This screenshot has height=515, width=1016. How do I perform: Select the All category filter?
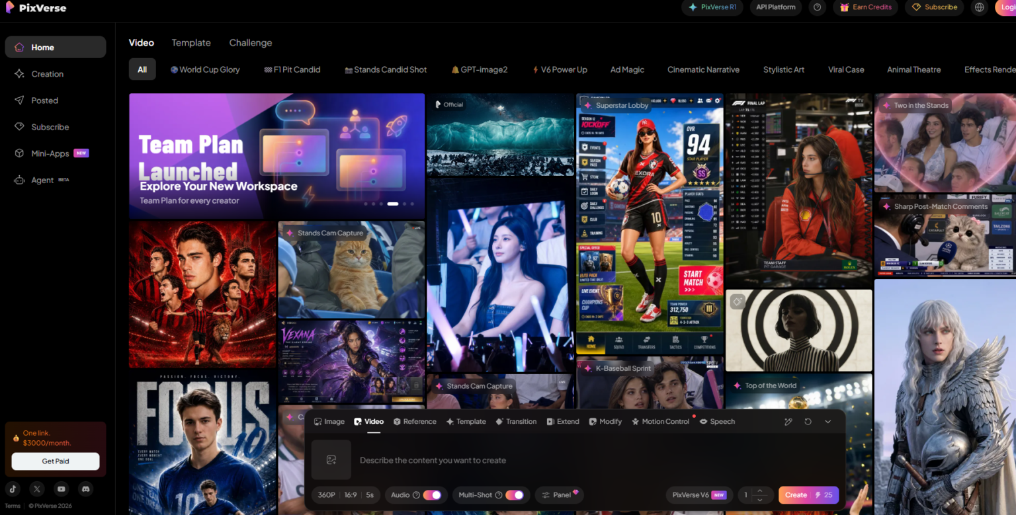(142, 69)
